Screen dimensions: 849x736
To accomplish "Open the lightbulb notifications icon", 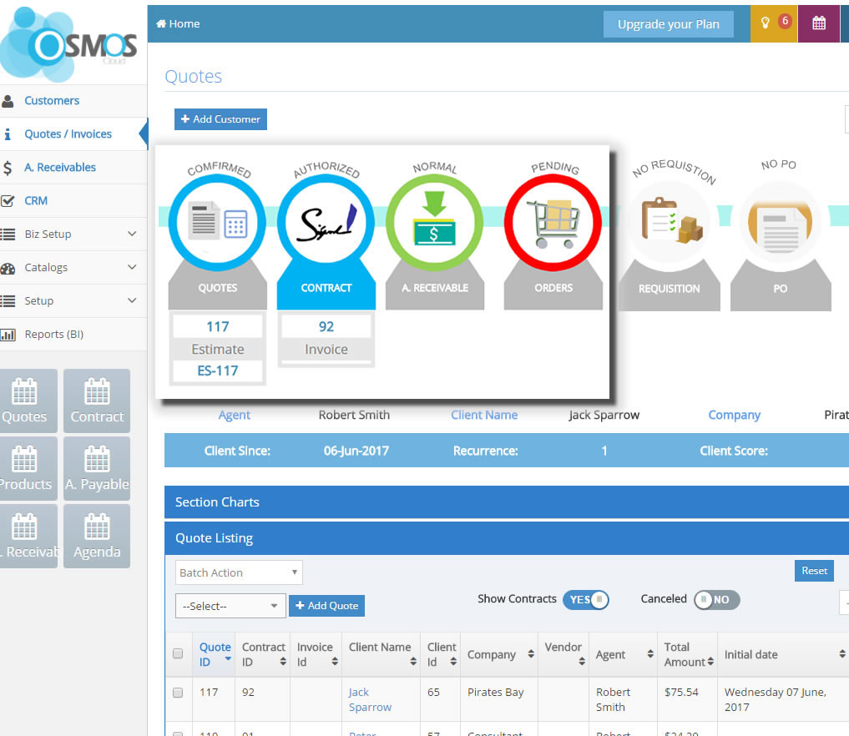I will [x=774, y=23].
